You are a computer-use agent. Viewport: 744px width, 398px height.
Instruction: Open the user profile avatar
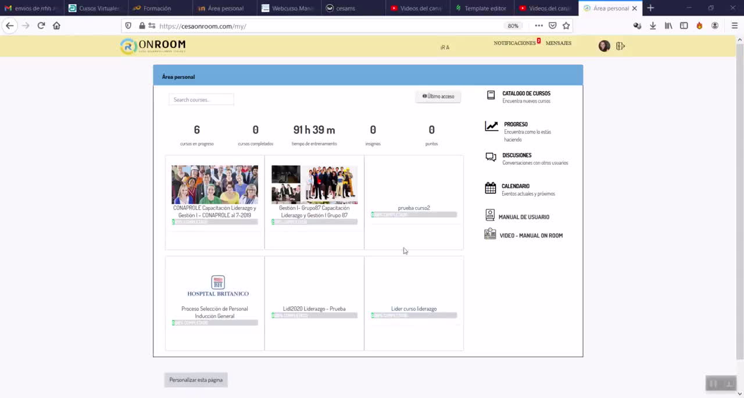coord(604,46)
